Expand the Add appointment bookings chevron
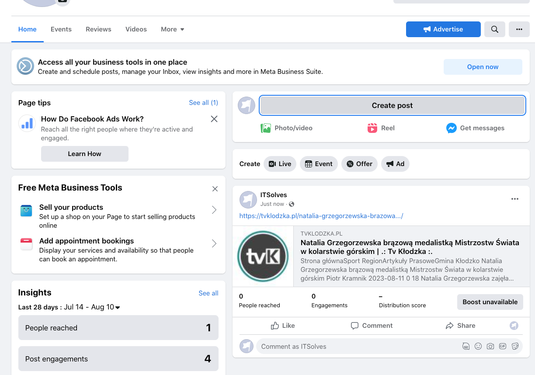Image resolution: width=535 pixels, height=375 pixels. pos(214,243)
